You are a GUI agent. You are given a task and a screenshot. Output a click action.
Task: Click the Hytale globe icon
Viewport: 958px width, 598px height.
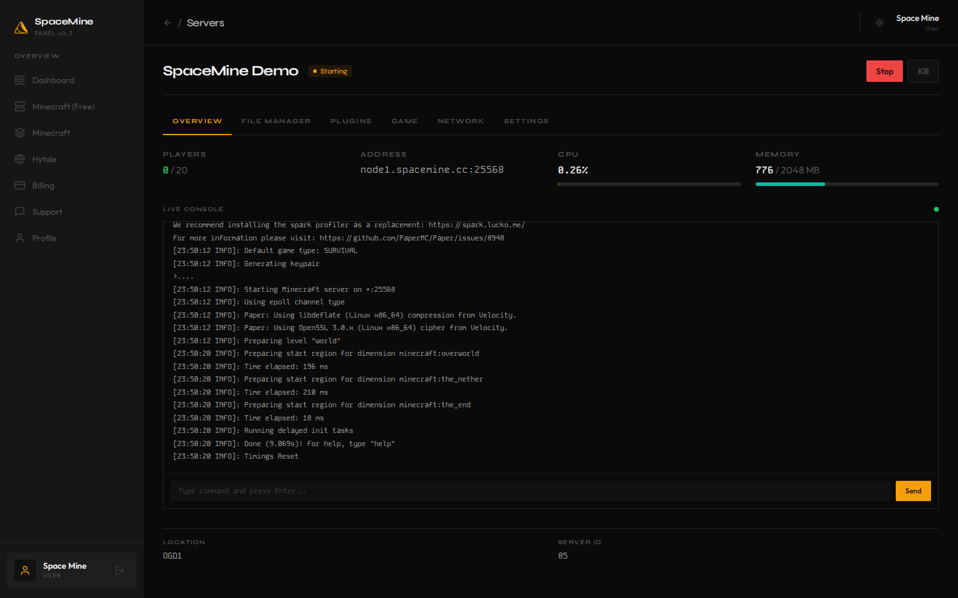(20, 159)
